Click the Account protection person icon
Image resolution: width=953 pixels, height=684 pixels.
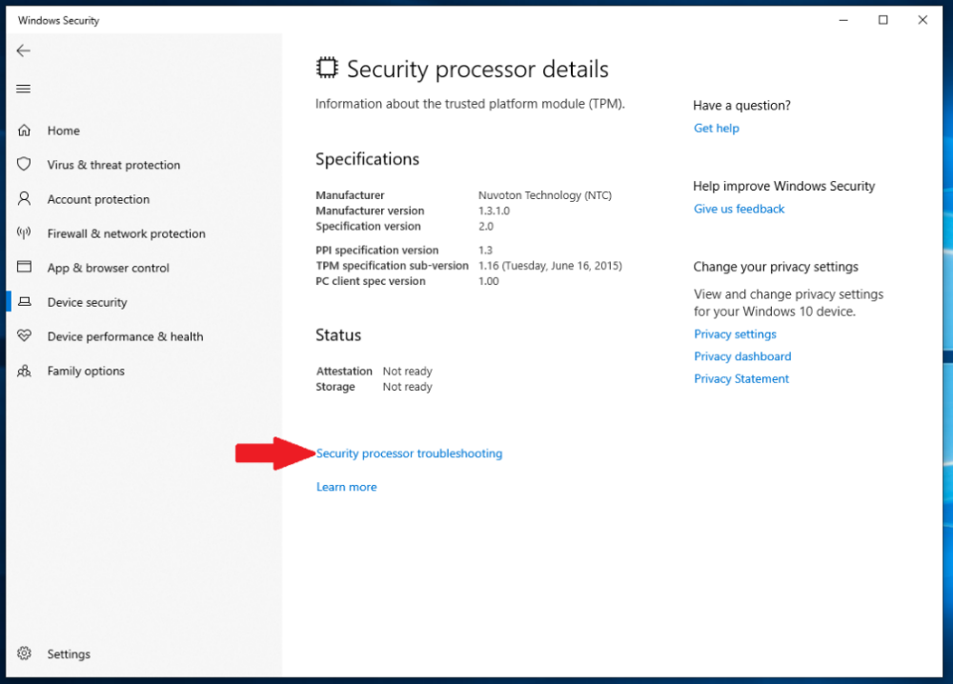click(24, 199)
